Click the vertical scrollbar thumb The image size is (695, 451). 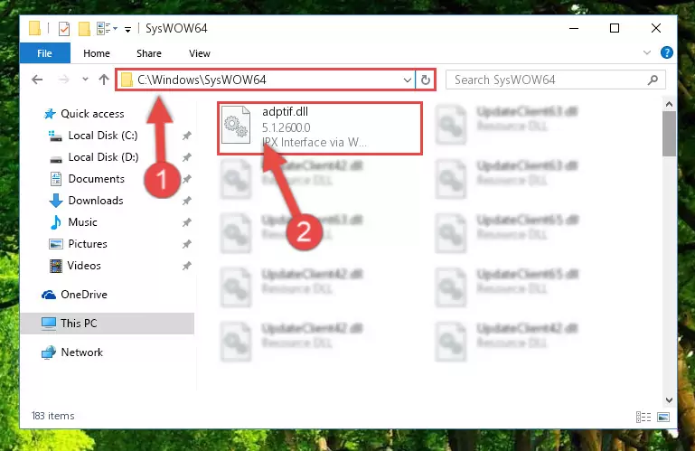coord(669,134)
